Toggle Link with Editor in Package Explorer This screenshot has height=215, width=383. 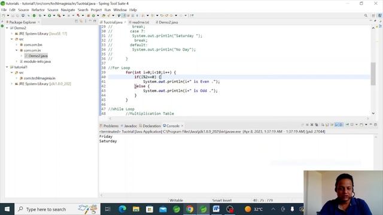[x=81, y=21]
